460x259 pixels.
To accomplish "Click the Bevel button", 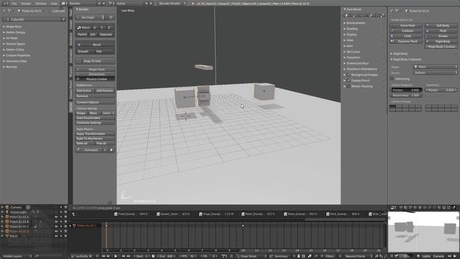I will 95,45.
